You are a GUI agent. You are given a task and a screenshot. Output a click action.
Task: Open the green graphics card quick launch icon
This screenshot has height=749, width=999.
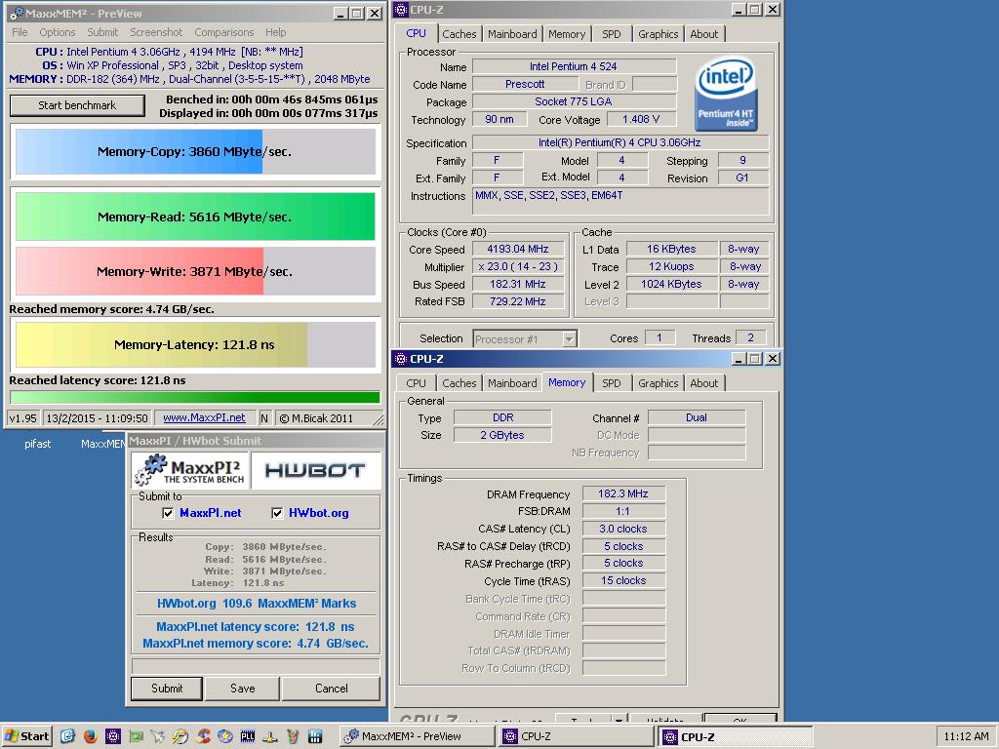coord(136,736)
